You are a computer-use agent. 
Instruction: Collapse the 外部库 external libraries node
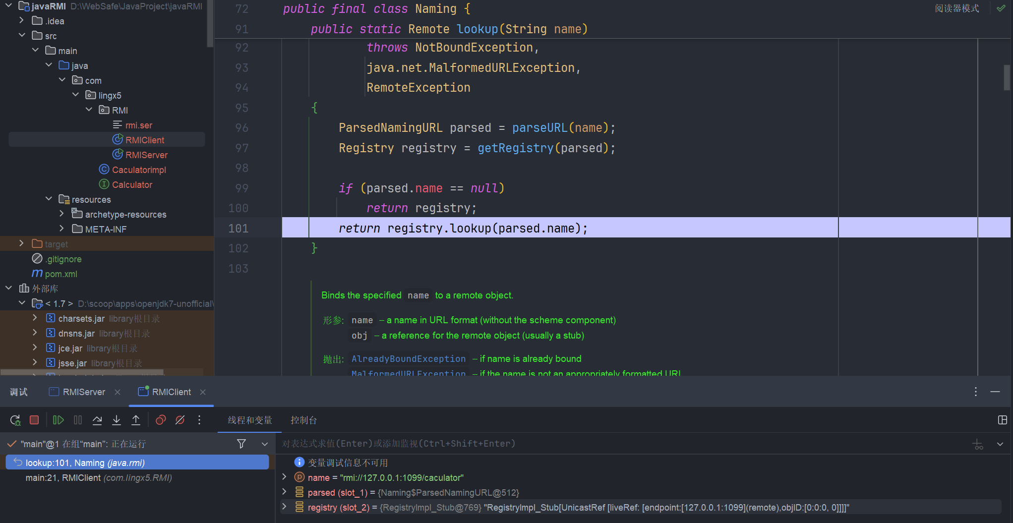9,288
